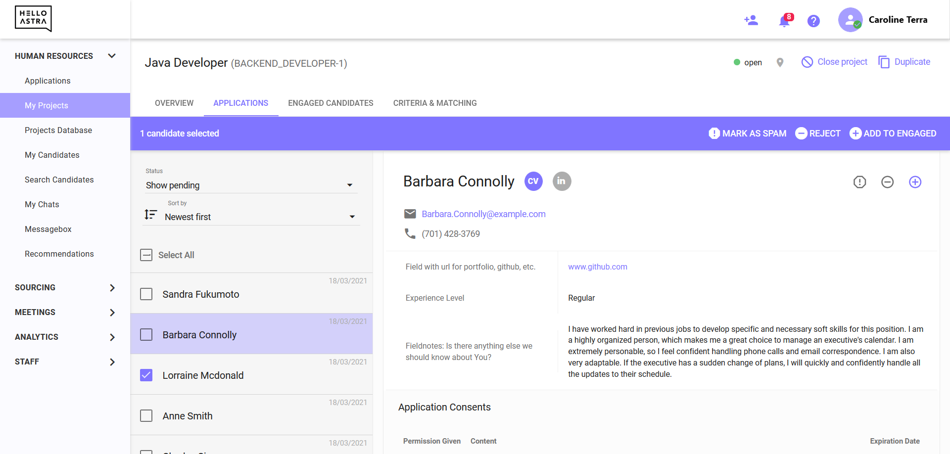The height and width of the screenshot is (454, 950).
Task: Open notifications bell
Action: (783, 21)
